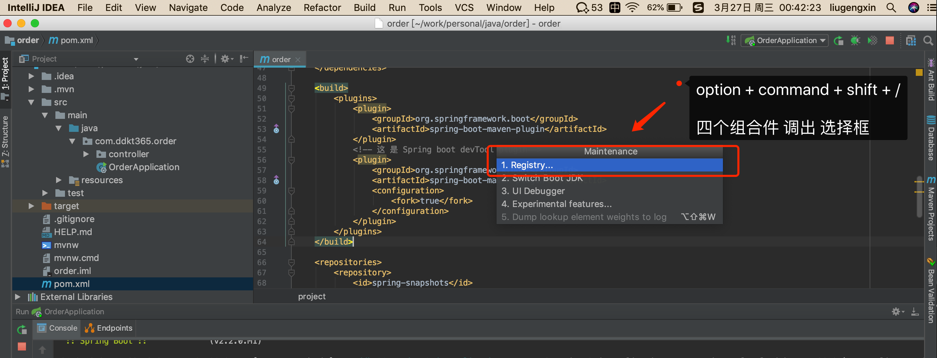Click gutter bean icon on line 53
The image size is (937, 358).
tap(276, 129)
